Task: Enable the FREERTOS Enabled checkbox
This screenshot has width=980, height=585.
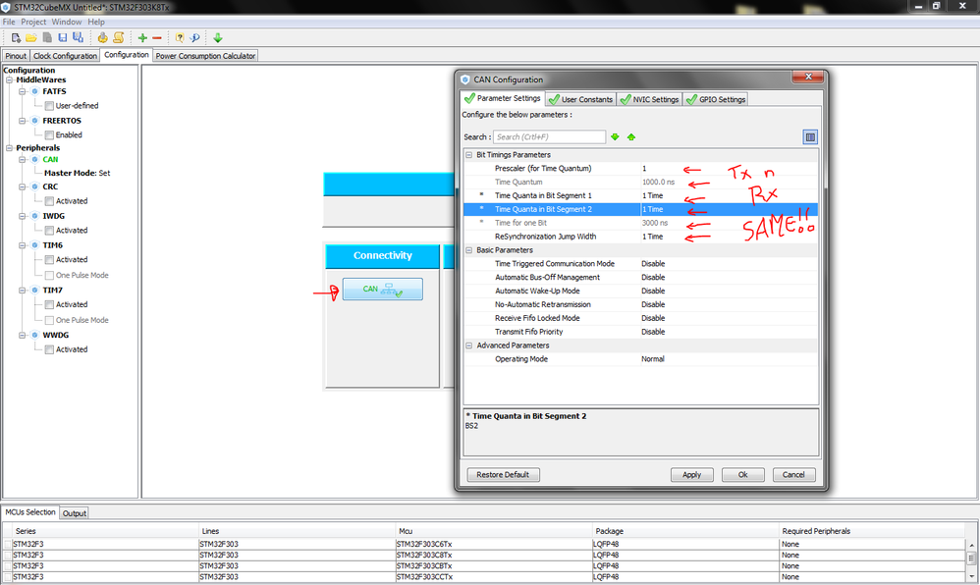Action: point(49,135)
